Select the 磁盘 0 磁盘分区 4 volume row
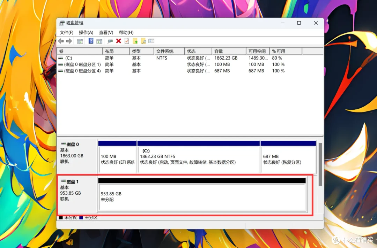This screenshot has width=377, height=248. click(190, 71)
